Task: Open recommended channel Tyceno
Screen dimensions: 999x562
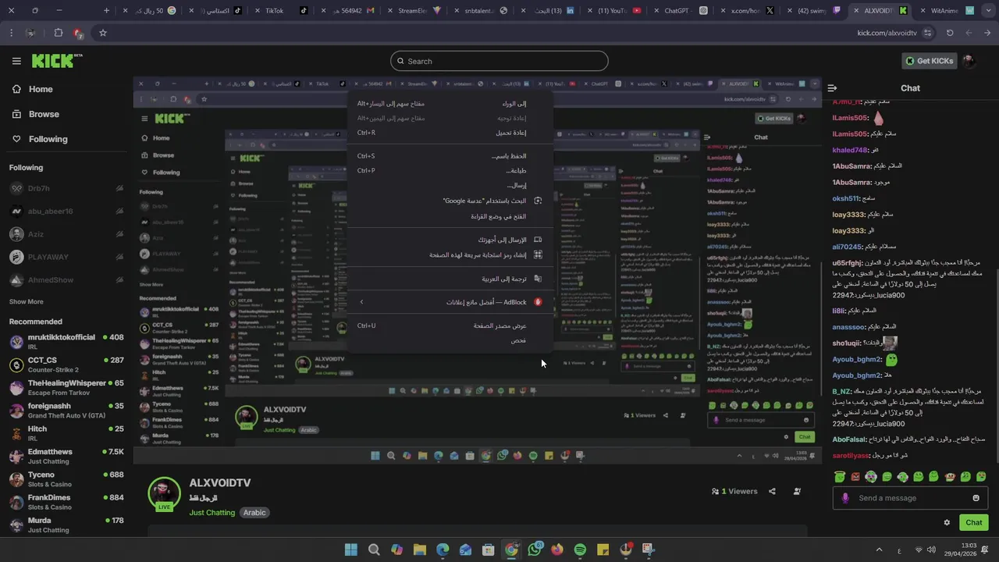Action: click(x=66, y=478)
